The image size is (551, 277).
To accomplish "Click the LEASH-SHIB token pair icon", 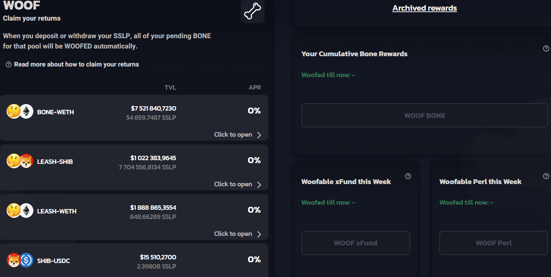I will pyautogui.click(x=20, y=161).
